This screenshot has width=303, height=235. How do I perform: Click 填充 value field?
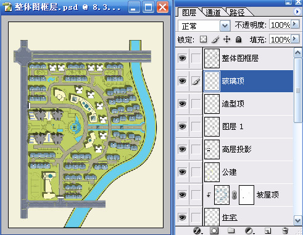coord(280,39)
